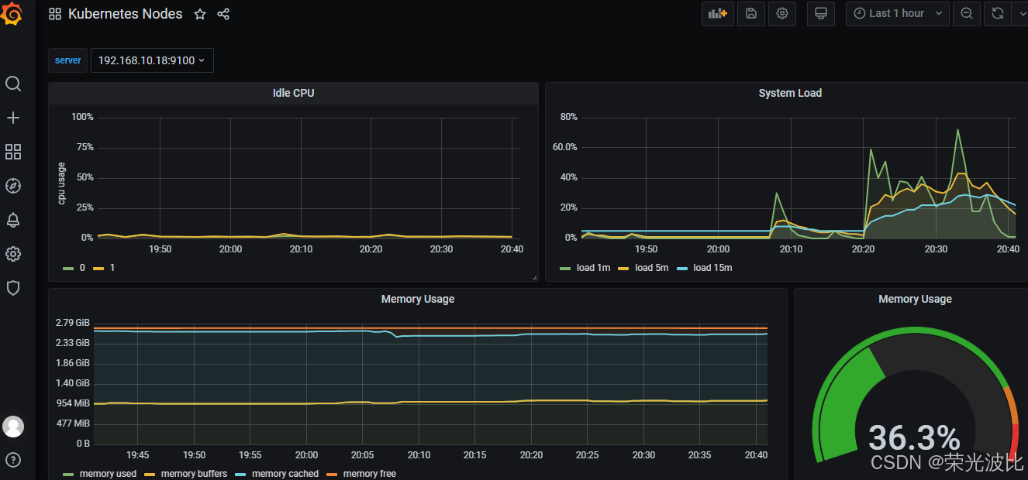Click the server variable label
This screenshot has height=480, width=1028.
[x=68, y=60]
